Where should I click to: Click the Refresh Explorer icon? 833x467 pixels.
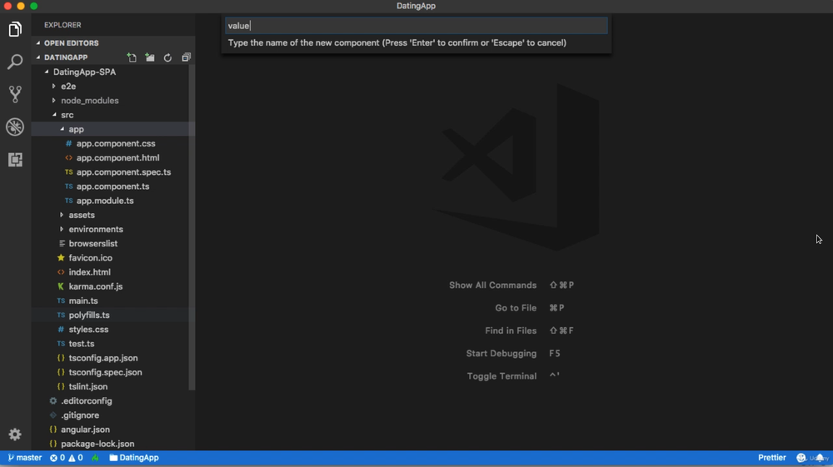point(168,57)
